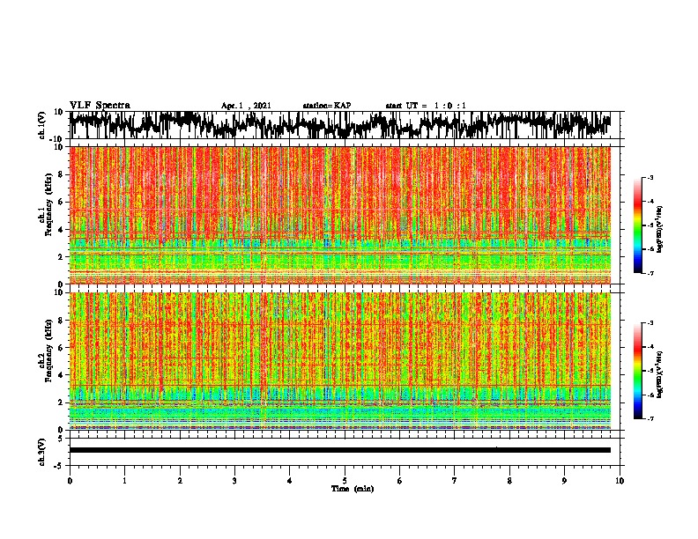Click the ch.1 color scale log(PSD) label

pyautogui.click(x=660, y=230)
